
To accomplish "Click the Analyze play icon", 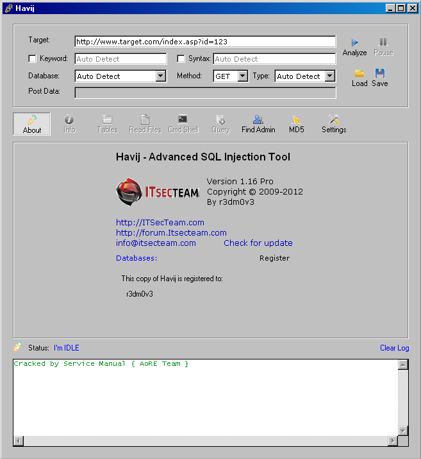I will point(354,43).
